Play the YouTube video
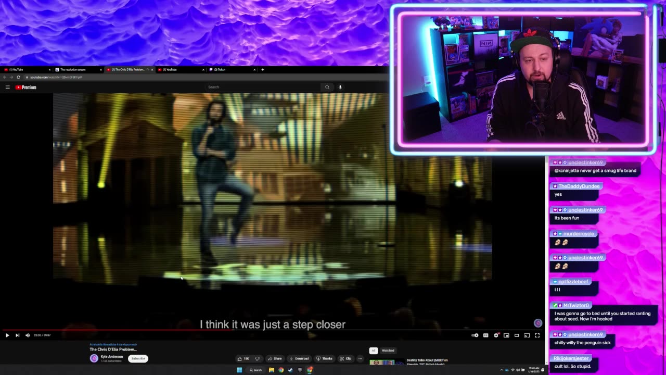The height and width of the screenshot is (375, 666). (7, 335)
